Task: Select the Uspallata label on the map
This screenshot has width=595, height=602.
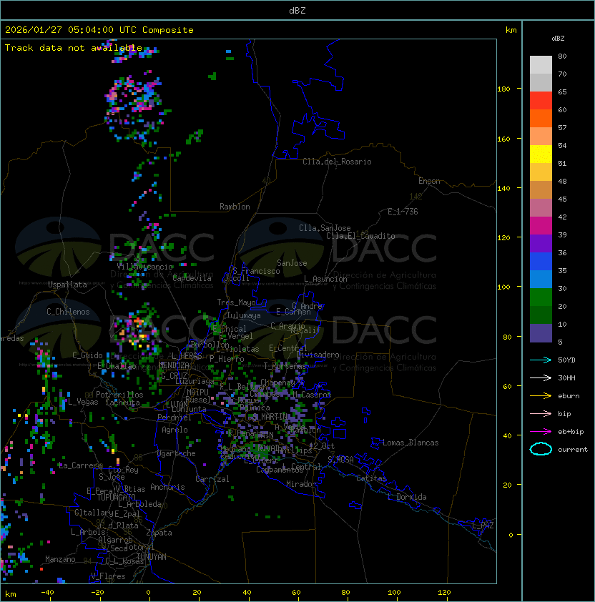Action: [67, 285]
